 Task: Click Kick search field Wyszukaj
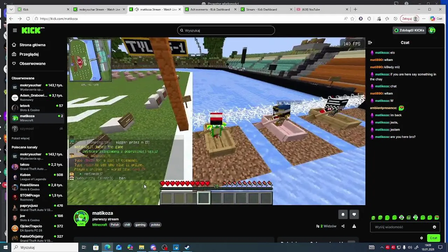[226, 30]
